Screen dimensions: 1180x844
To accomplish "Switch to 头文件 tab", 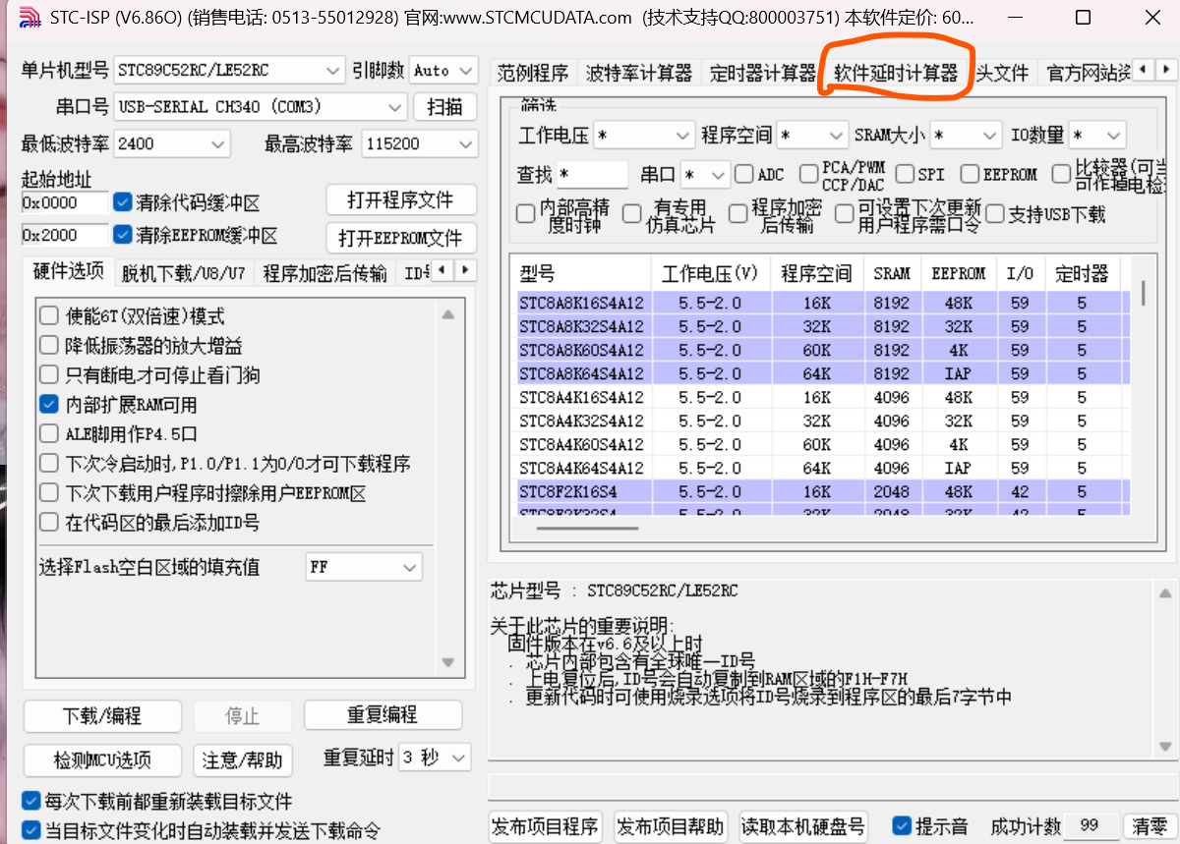I will click(1002, 73).
